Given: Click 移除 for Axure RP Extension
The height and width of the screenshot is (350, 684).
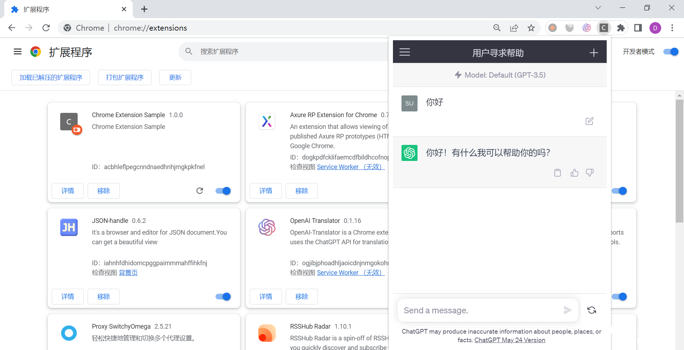Looking at the screenshot, I should pyautogui.click(x=302, y=191).
